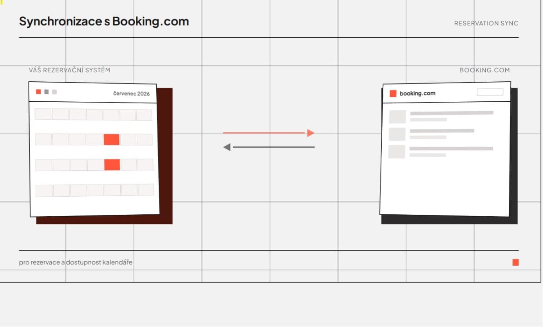The height and width of the screenshot is (327, 543).
Task: Click the "RESERVATION SYNC" label
Action: point(486,23)
